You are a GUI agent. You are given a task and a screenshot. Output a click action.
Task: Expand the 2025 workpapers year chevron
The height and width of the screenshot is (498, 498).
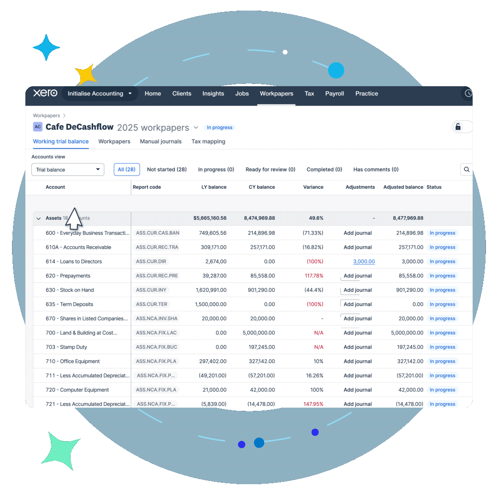196,128
